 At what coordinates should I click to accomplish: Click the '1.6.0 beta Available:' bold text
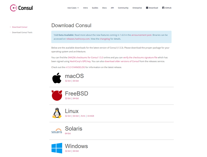click(x=64, y=35)
